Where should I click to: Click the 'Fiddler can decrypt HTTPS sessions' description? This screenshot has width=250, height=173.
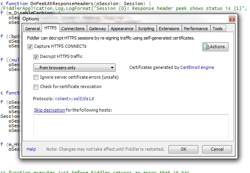111,38
